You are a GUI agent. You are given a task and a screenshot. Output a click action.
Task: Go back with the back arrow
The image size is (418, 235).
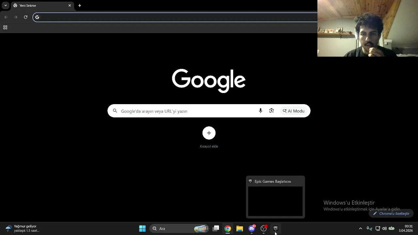coord(6,17)
